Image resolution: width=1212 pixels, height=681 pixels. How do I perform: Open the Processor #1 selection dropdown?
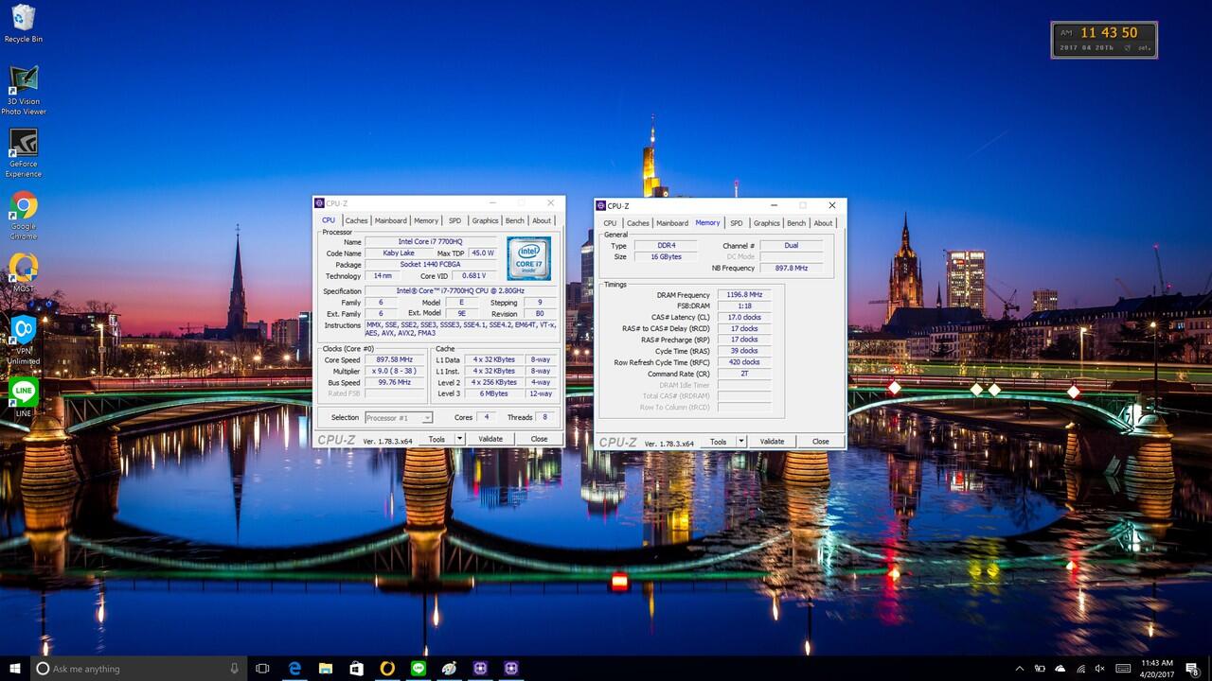click(399, 417)
